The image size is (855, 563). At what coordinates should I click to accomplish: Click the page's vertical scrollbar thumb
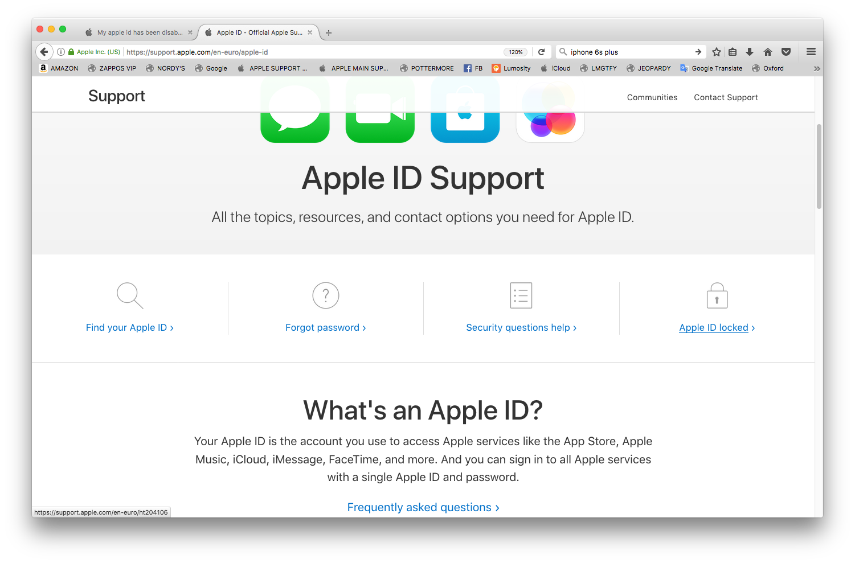819,166
